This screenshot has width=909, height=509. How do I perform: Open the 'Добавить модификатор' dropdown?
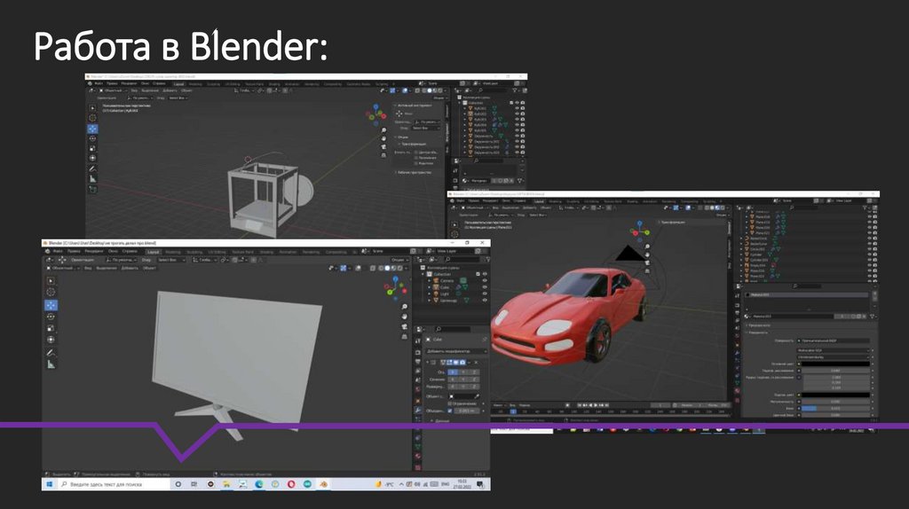tap(455, 351)
